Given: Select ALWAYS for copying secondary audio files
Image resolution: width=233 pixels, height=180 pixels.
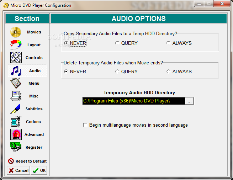Looking at the screenshot, I should tap(168, 43).
